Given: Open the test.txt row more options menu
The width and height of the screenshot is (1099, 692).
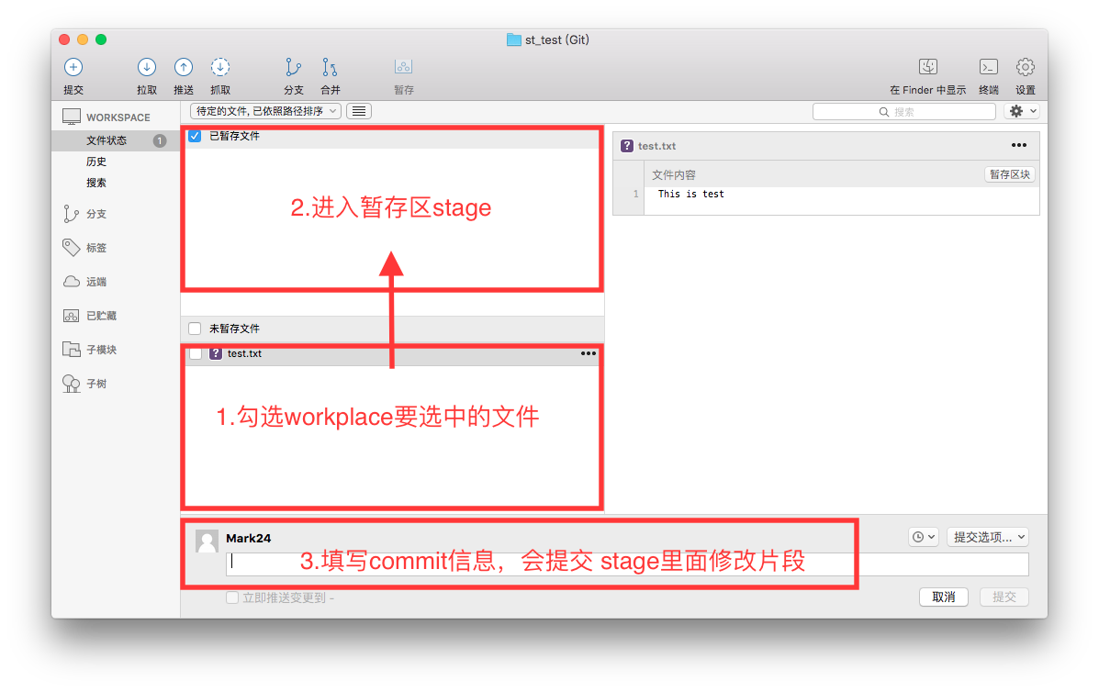Looking at the screenshot, I should pos(588,353).
